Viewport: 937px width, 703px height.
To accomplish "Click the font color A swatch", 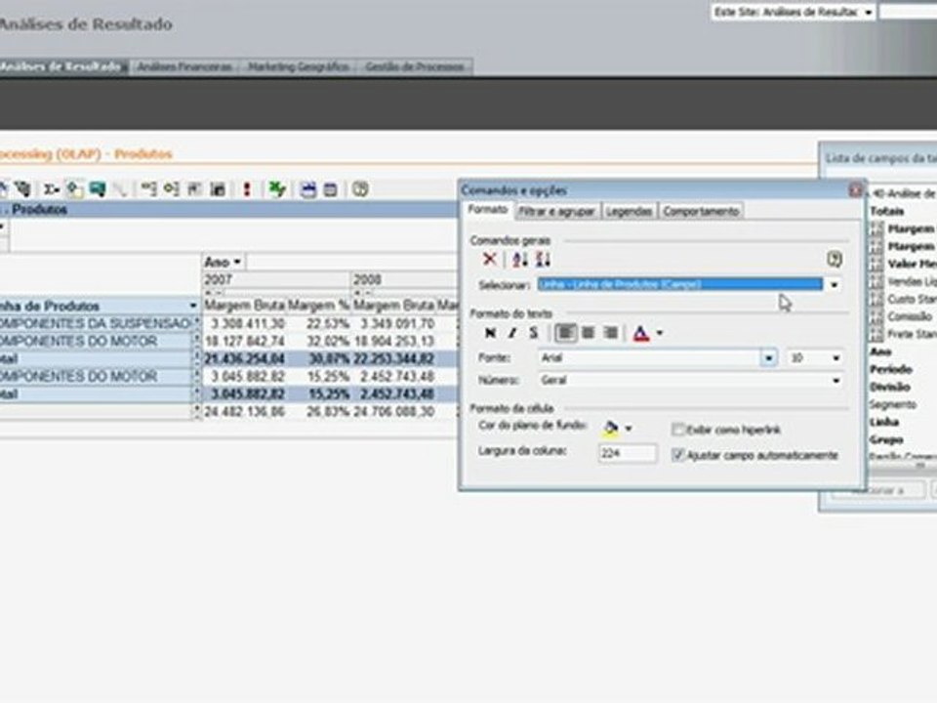I will coord(641,333).
